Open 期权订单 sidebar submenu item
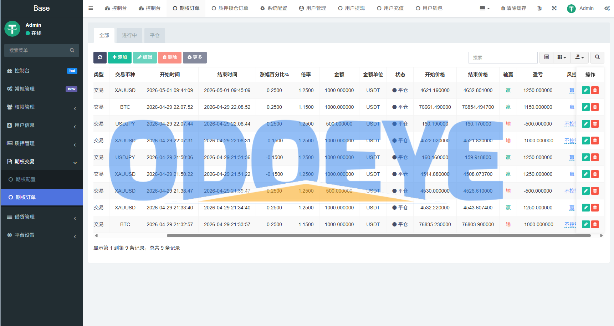 (x=42, y=197)
